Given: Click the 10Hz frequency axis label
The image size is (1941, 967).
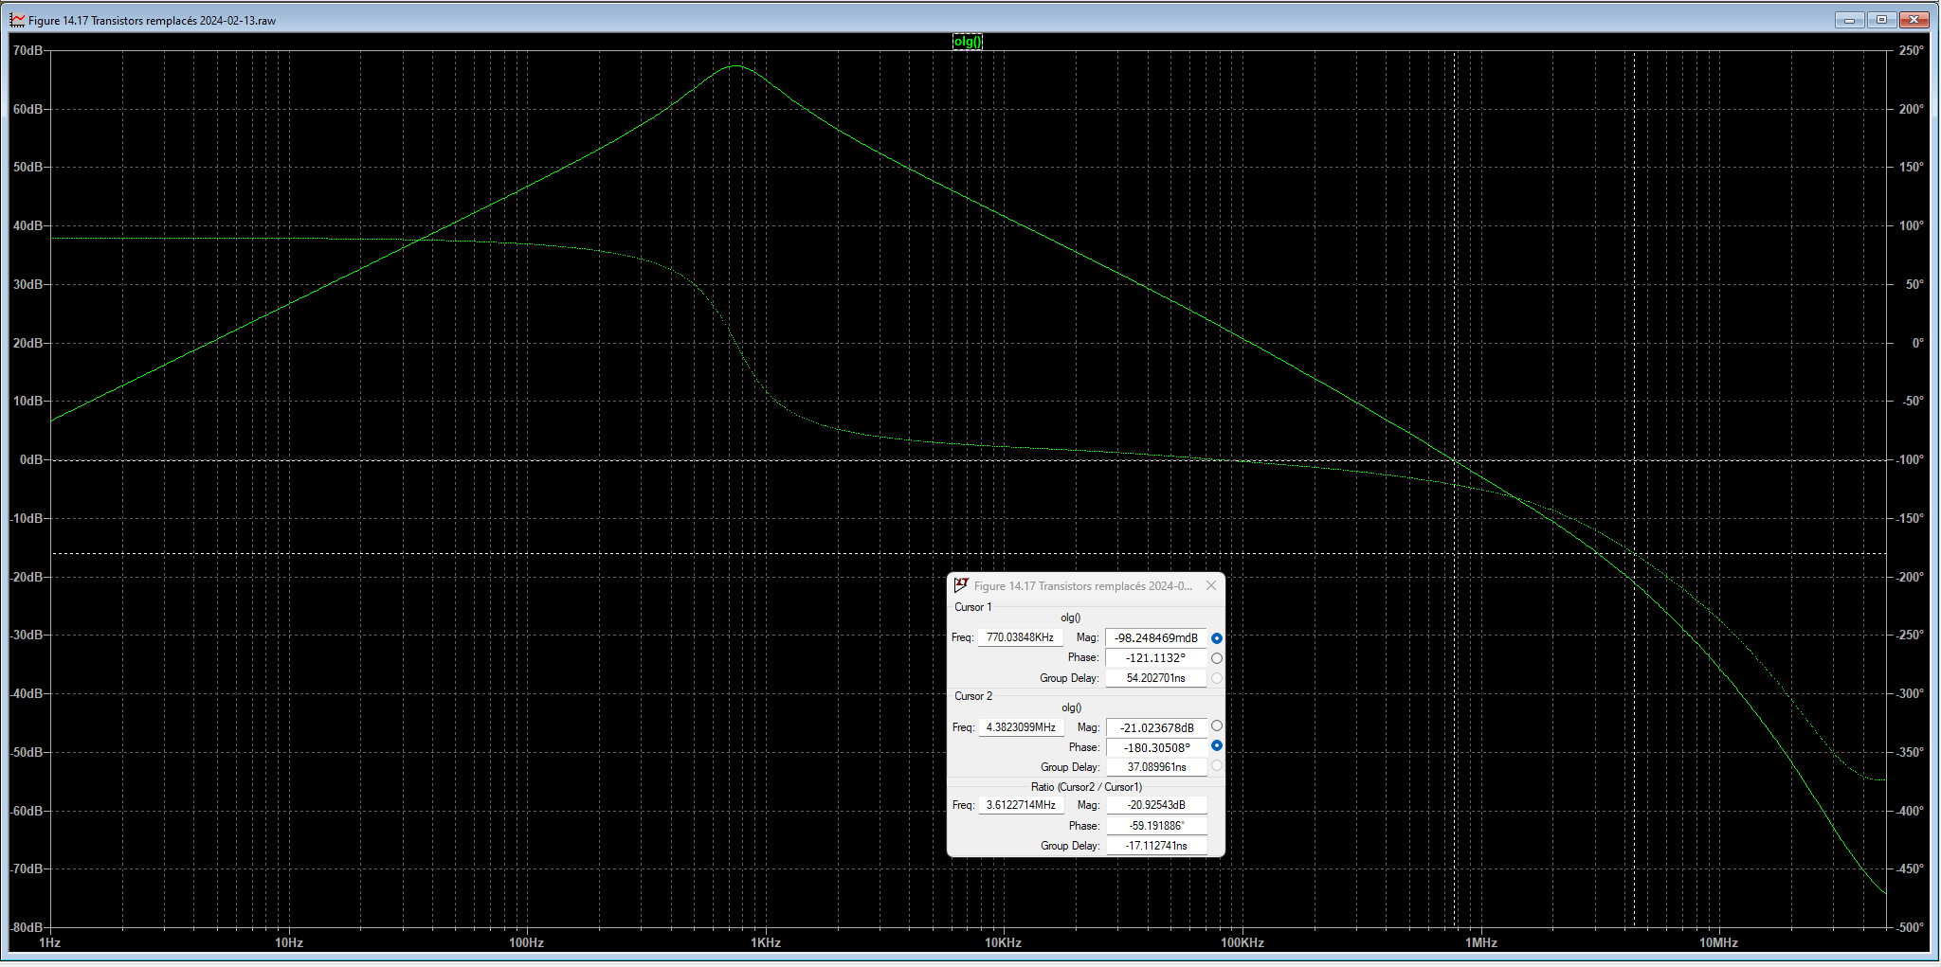Looking at the screenshot, I should pos(289,943).
